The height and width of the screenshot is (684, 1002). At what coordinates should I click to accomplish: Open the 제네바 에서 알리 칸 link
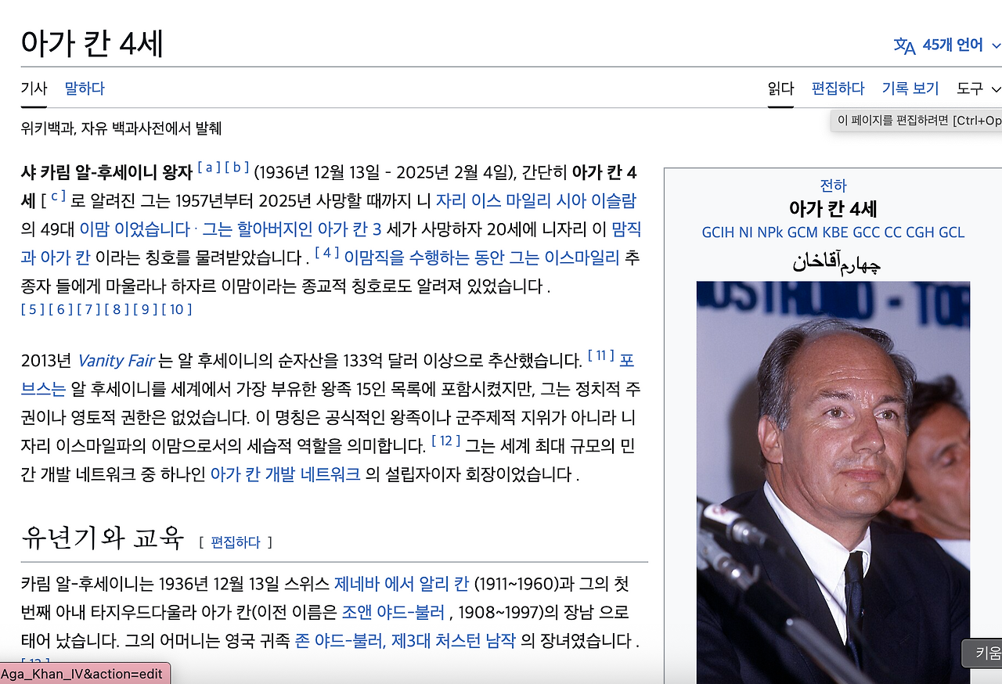(x=401, y=584)
